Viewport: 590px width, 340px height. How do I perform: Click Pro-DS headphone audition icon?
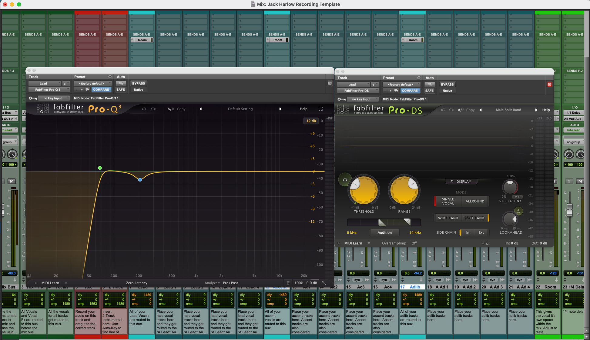click(345, 180)
